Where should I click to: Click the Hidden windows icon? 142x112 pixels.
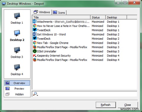click(7, 94)
